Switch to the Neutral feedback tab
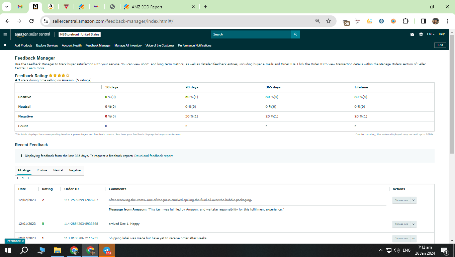 click(58, 170)
